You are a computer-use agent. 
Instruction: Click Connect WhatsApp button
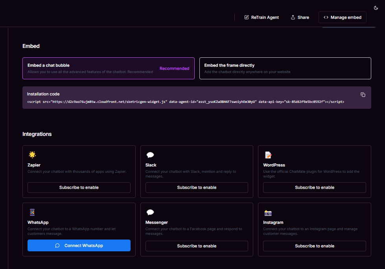pos(79,245)
